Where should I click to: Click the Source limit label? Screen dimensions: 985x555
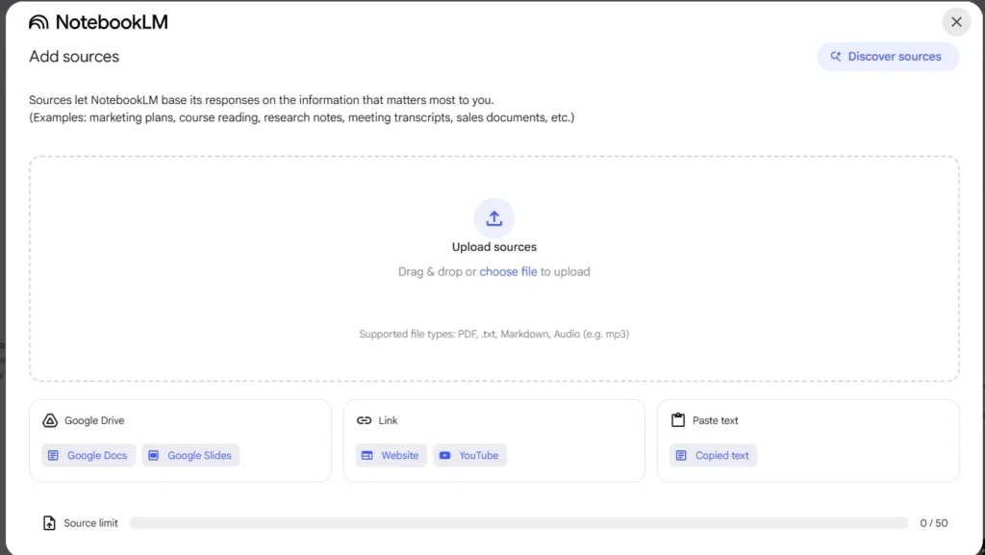pyautogui.click(x=90, y=523)
